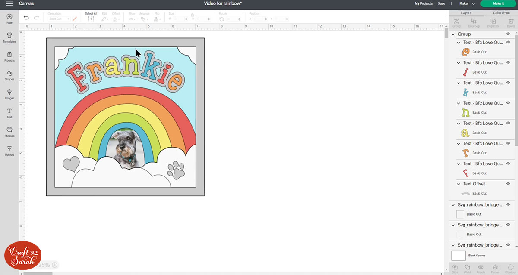Select the Text tool
The width and height of the screenshot is (518, 275).
(x=9, y=113)
